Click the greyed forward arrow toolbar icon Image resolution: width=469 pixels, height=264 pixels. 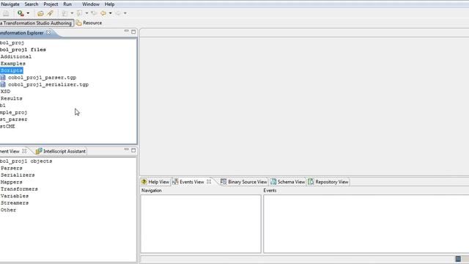pos(118,13)
